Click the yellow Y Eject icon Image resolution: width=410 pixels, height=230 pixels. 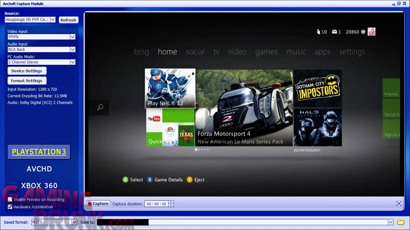190,180
